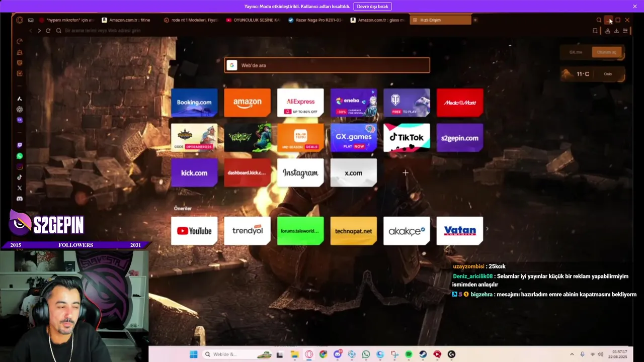644x362 pixels.
Task: Open File Explorer from the taskbar
Action: point(294,354)
